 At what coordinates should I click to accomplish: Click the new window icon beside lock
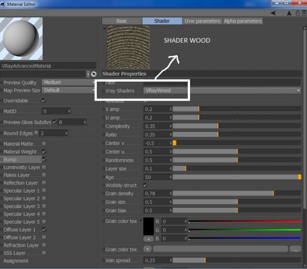(x=304, y=13)
